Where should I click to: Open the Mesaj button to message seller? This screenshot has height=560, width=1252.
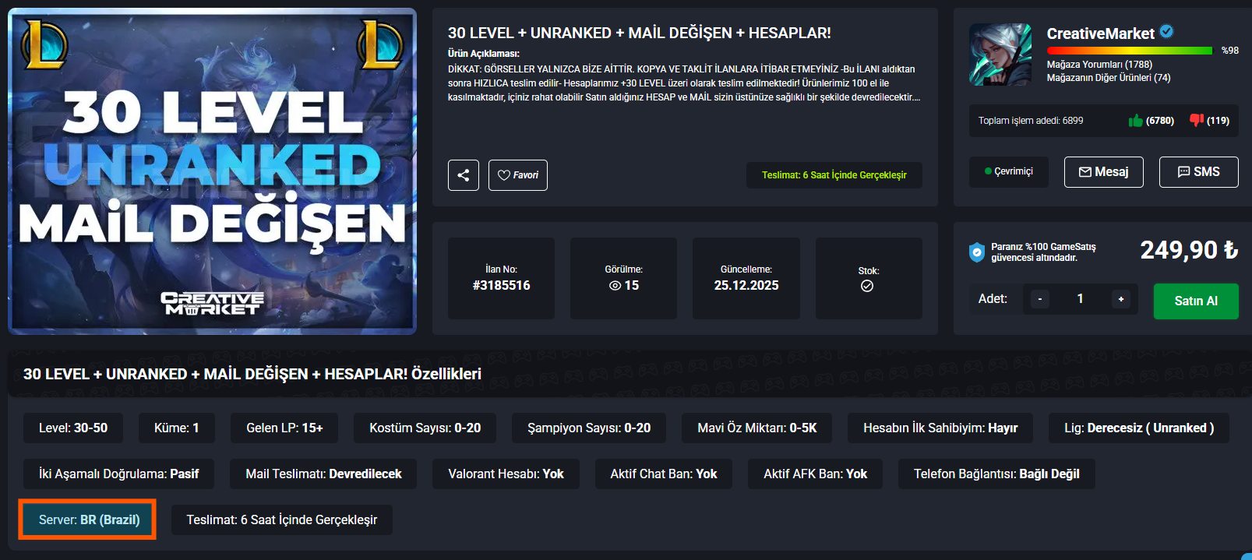(1103, 172)
